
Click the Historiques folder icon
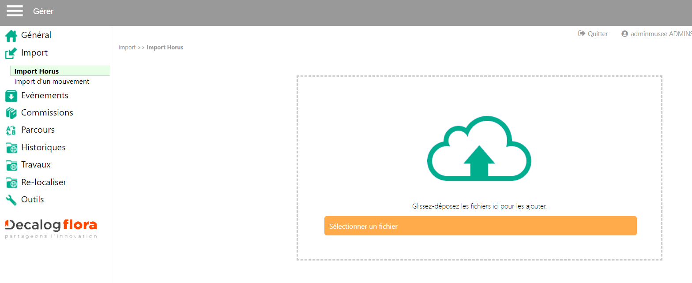click(x=11, y=148)
